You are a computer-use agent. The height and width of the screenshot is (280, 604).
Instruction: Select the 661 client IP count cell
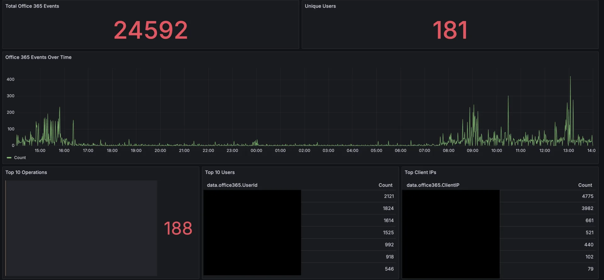click(590, 220)
